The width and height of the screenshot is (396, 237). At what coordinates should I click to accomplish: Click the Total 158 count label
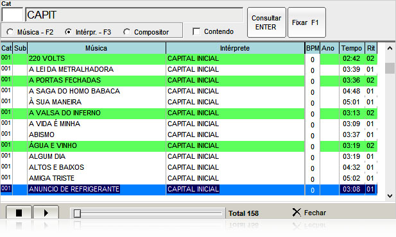coord(243,213)
